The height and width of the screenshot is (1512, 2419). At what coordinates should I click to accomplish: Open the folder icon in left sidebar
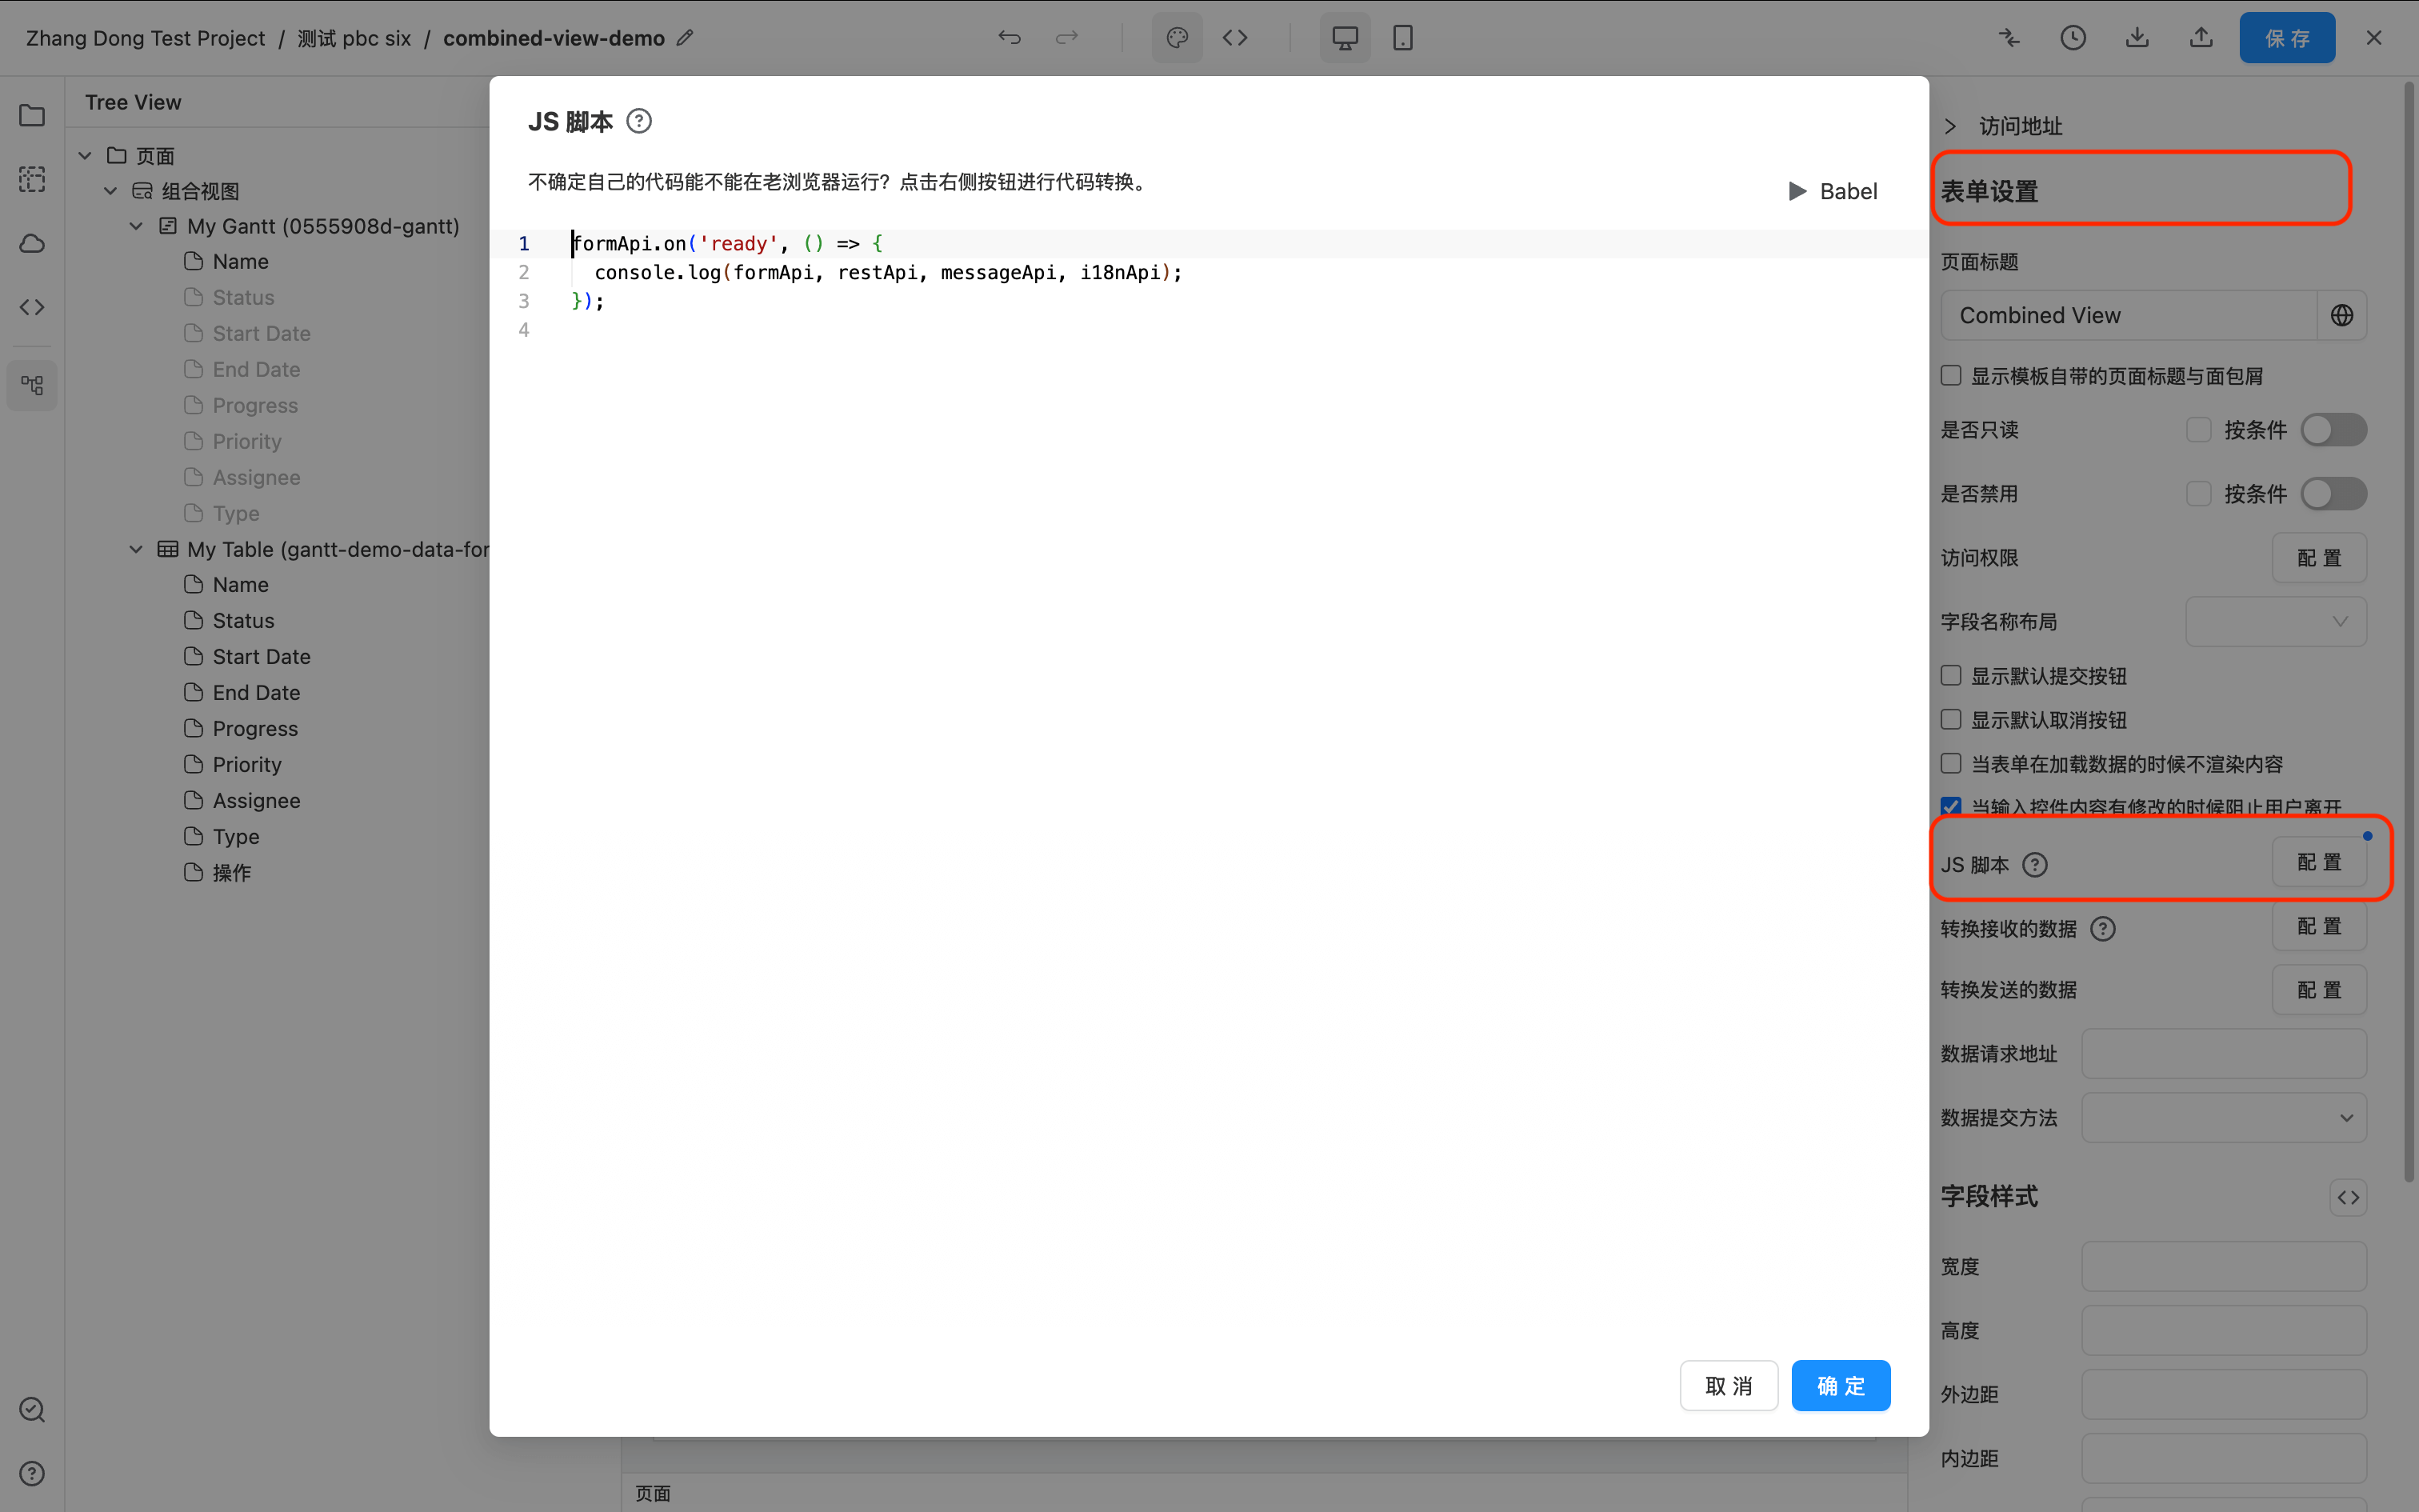pyautogui.click(x=32, y=115)
